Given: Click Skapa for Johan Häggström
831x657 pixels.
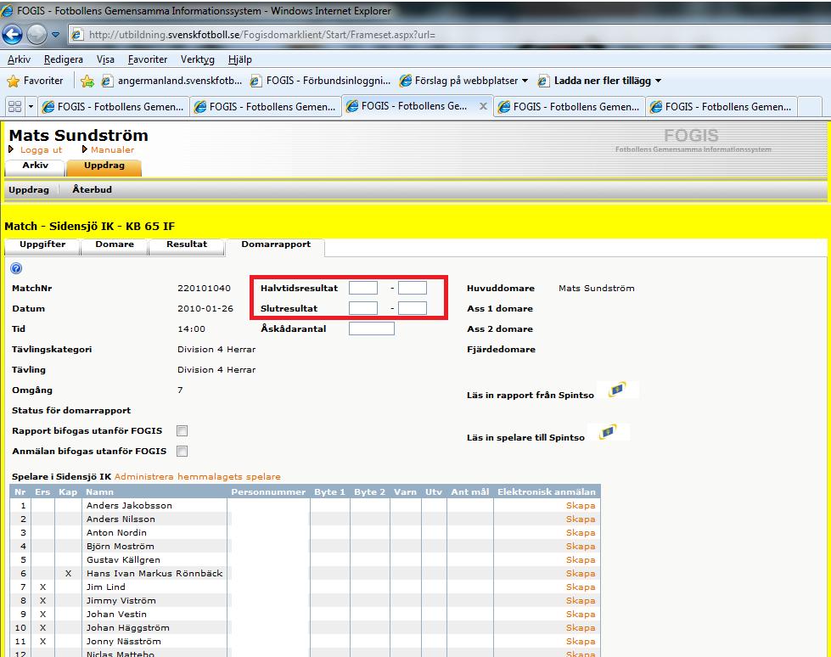Looking at the screenshot, I should point(581,628).
